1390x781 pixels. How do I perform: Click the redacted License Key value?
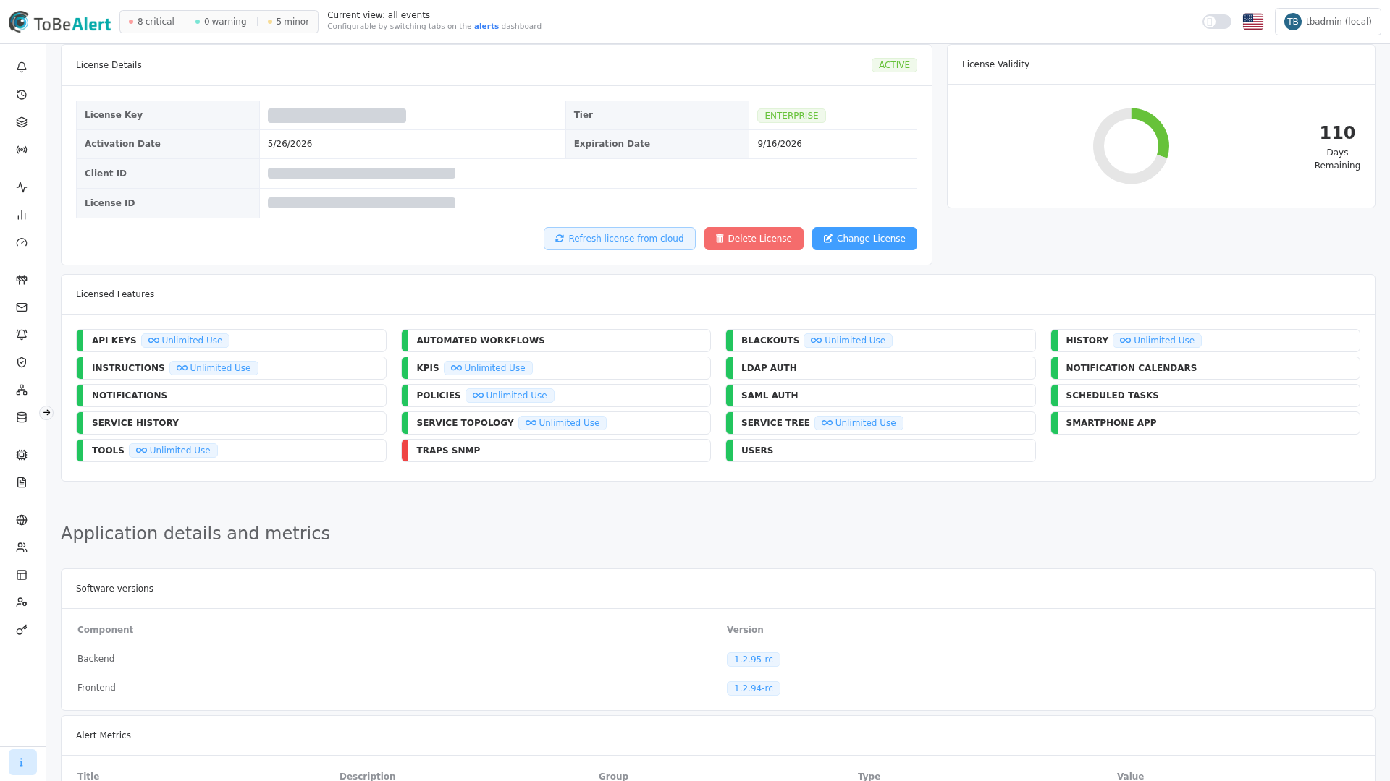coord(337,116)
